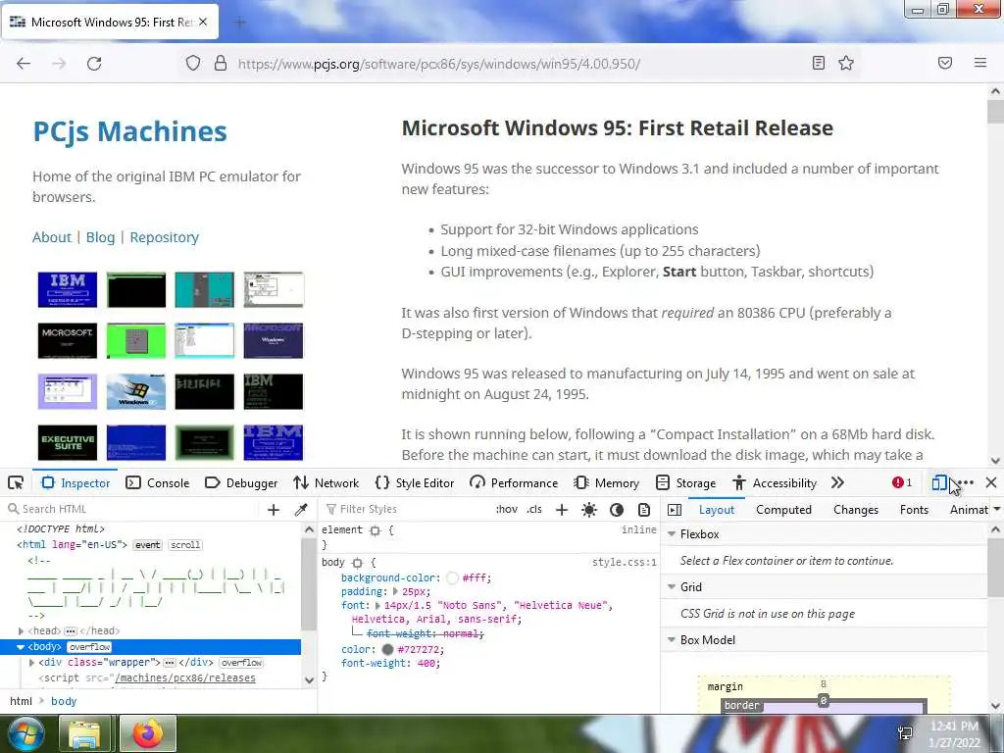Screen dimensions: 1004x753
Task: Open the Style Editor tab
Action: pos(415,482)
